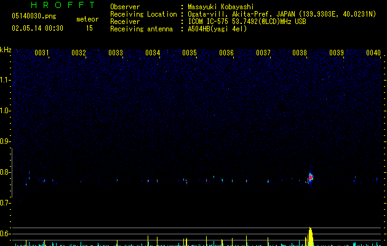The height and width of the screenshot is (246, 387).
Task: Click the Receiving Location label
Action: pos(143,14)
